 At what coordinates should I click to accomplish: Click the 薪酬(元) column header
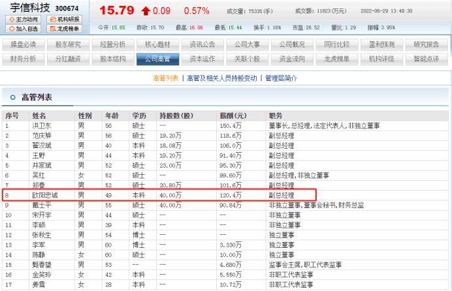(x=233, y=115)
